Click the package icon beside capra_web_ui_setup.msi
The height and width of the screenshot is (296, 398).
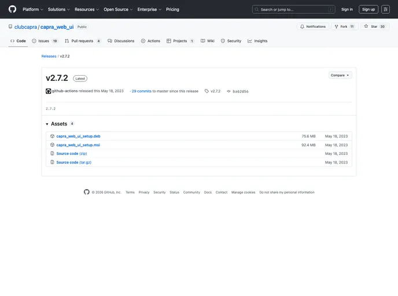(x=52, y=145)
